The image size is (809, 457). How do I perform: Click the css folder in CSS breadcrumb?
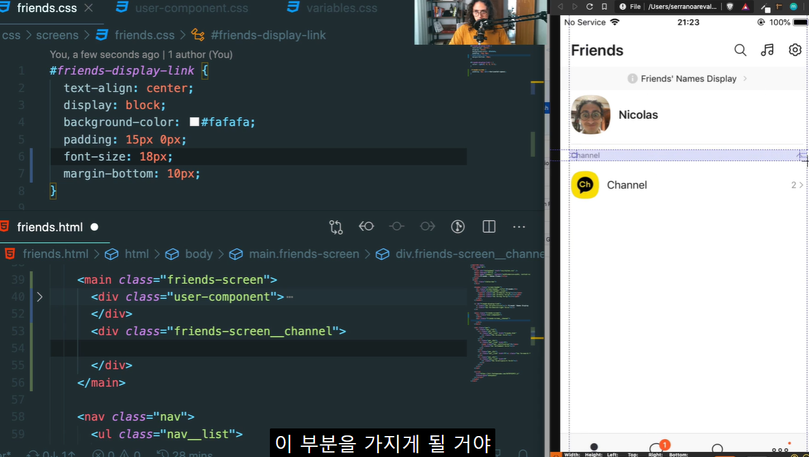point(11,35)
